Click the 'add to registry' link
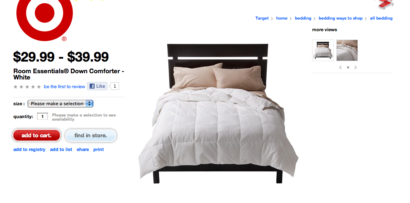This screenshot has width=410, height=203. (x=29, y=149)
